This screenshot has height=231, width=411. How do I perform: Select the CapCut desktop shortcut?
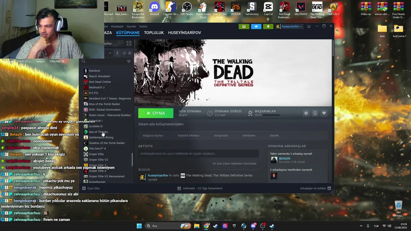(x=268, y=9)
